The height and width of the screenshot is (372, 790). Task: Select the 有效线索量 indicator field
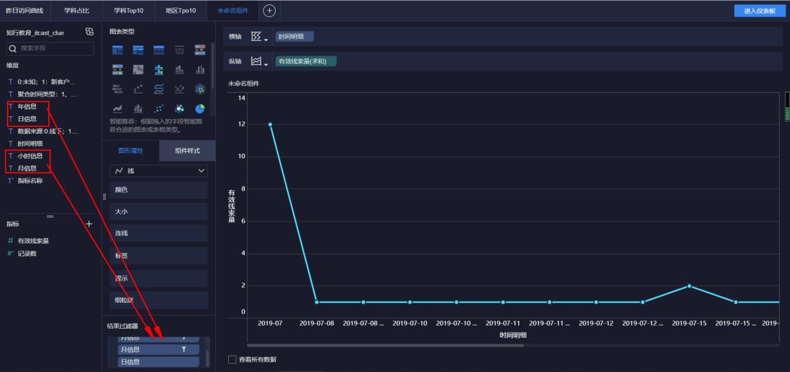point(33,241)
